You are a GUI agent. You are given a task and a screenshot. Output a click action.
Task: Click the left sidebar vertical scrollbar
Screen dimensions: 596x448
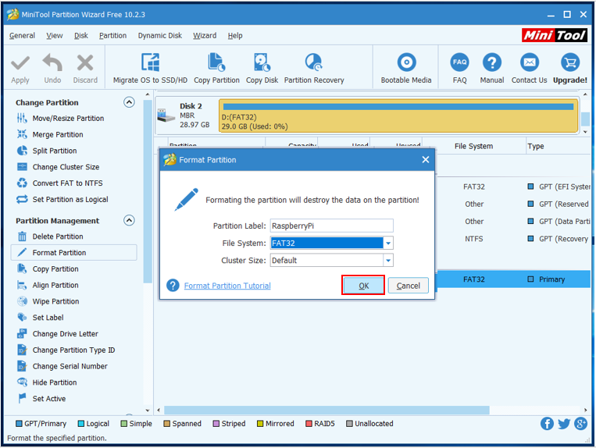(148, 192)
